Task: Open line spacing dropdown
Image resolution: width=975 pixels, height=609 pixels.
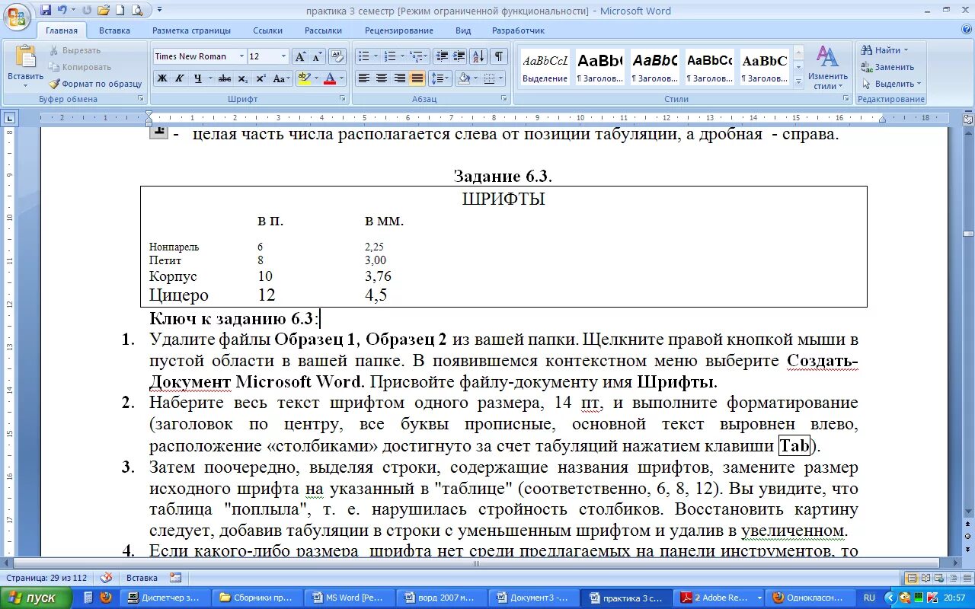Action: tap(440, 78)
